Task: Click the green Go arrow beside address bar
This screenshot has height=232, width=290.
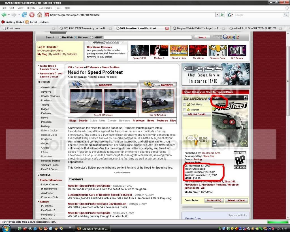Action: pos(223,15)
